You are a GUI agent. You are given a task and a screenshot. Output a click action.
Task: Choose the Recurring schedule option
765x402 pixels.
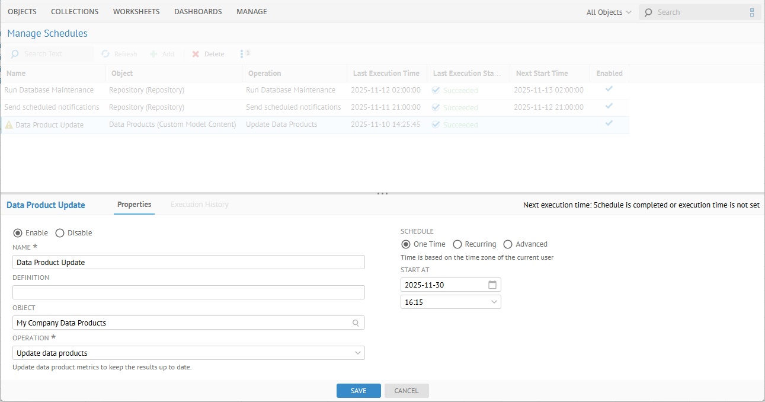(457, 244)
